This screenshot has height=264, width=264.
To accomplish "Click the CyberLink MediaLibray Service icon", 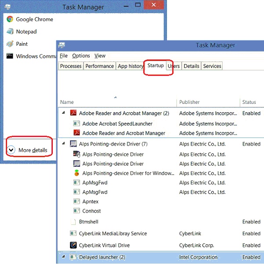I will pyautogui.click(x=73, y=234).
